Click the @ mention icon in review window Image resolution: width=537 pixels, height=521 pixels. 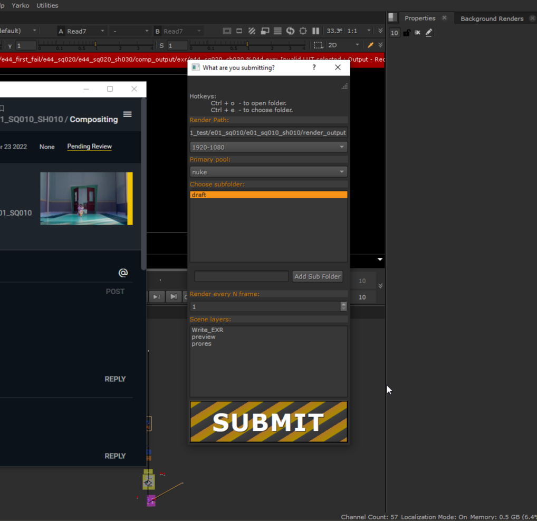123,273
